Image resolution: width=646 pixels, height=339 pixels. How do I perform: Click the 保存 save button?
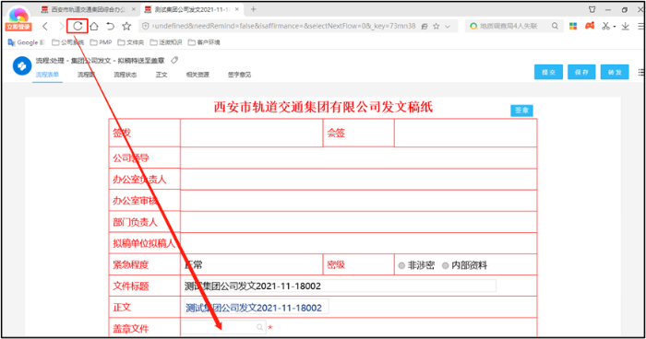(x=581, y=72)
